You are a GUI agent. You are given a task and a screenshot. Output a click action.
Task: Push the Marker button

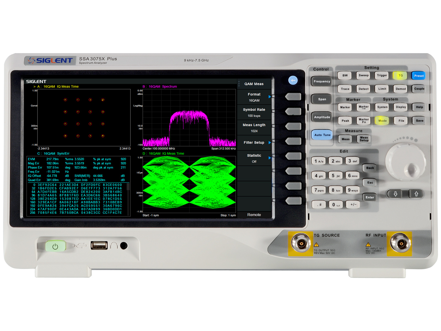[345, 107]
